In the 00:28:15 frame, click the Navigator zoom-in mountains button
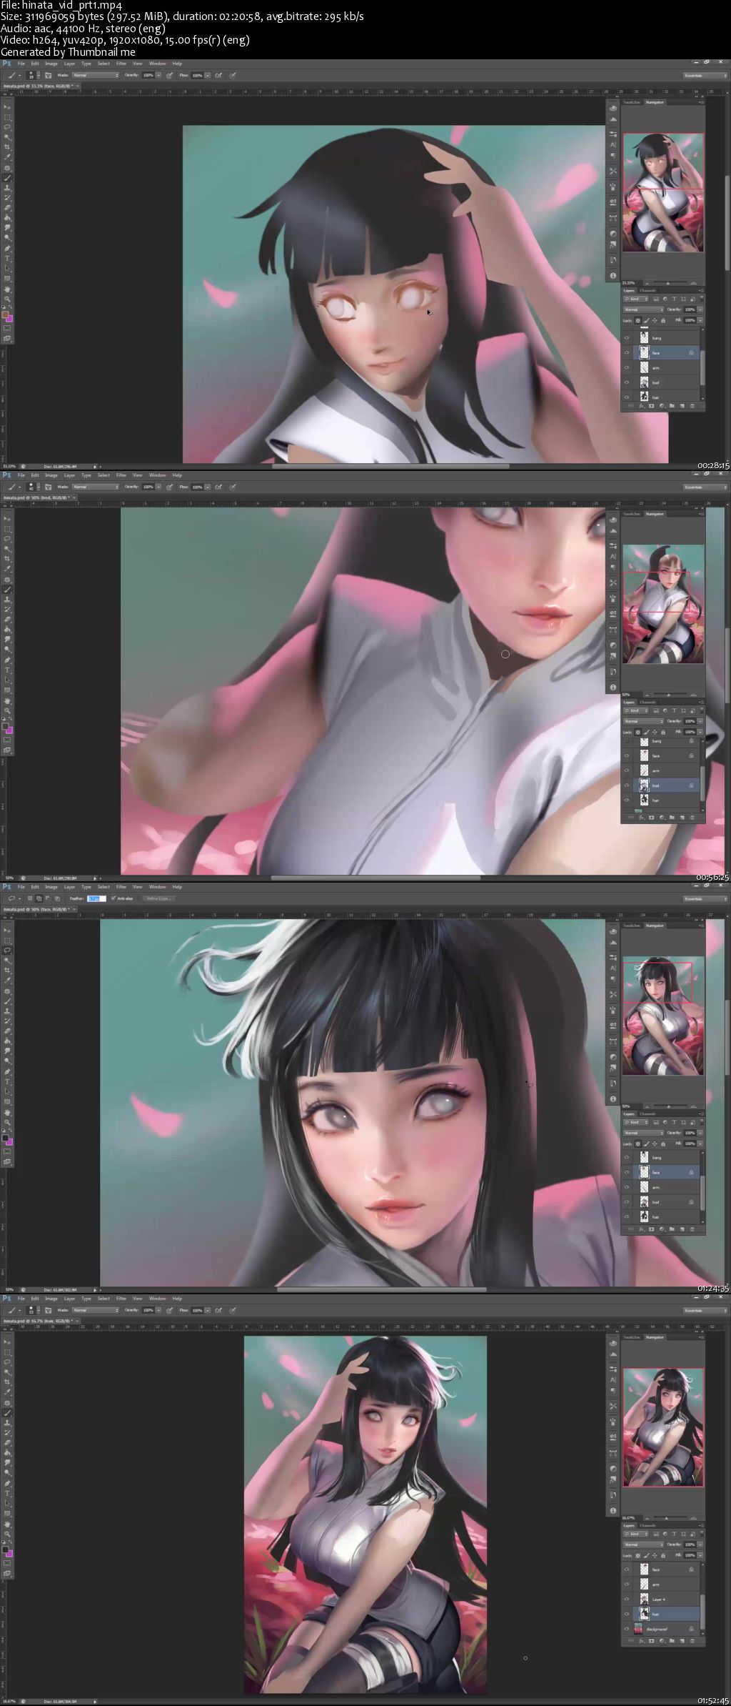731x1706 pixels. 694,283
